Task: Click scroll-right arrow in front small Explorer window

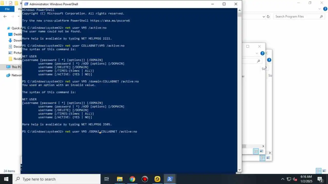Action: point(263,146)
